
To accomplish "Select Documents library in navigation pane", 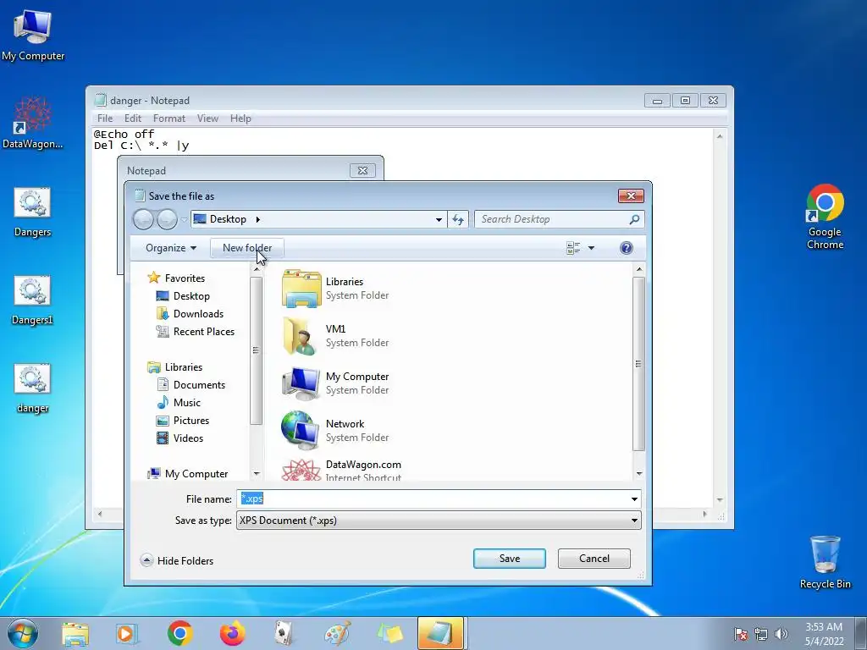I will (191, 385).
